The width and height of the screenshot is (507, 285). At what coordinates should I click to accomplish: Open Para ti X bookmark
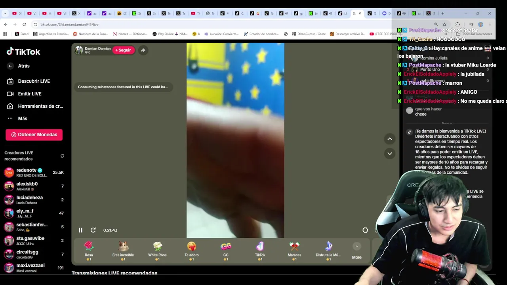pyautogui.click(x=22, y=34)
